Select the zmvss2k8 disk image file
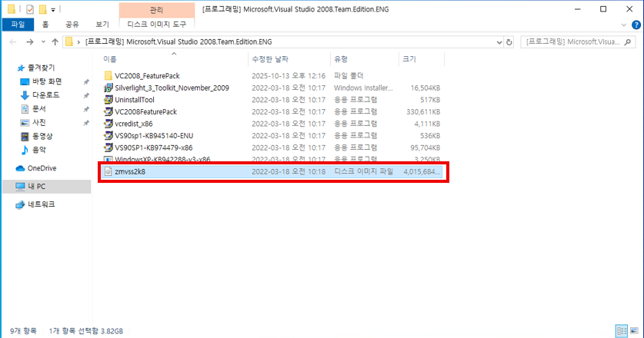The width and height of the screenshot is (644, 338). point(130,171)
